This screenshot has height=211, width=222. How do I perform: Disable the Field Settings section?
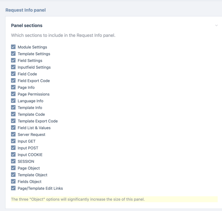pos(13,60)
